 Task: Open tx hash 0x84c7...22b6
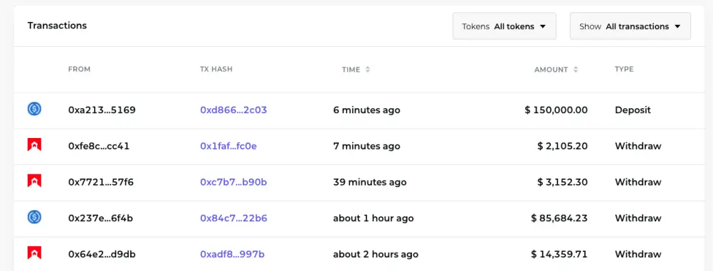pyautogui.click(x=233, y=218)
